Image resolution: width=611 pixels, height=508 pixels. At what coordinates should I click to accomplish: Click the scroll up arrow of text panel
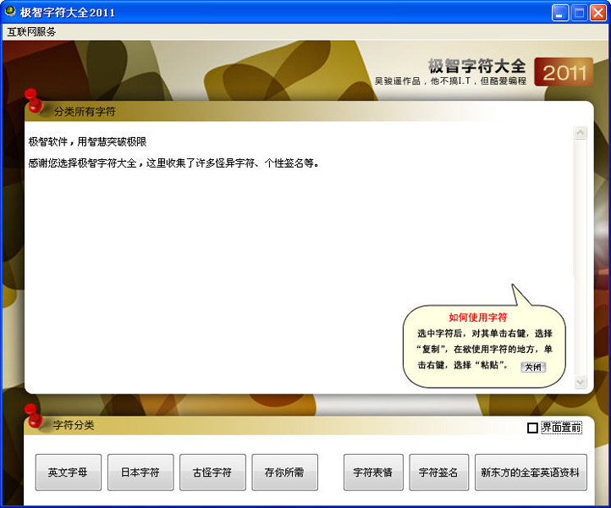[580, 133]
